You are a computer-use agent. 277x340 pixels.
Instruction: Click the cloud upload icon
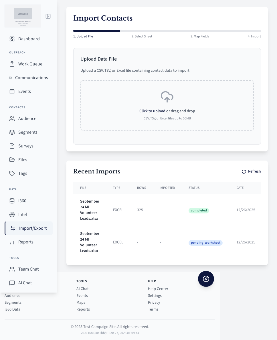167,97
